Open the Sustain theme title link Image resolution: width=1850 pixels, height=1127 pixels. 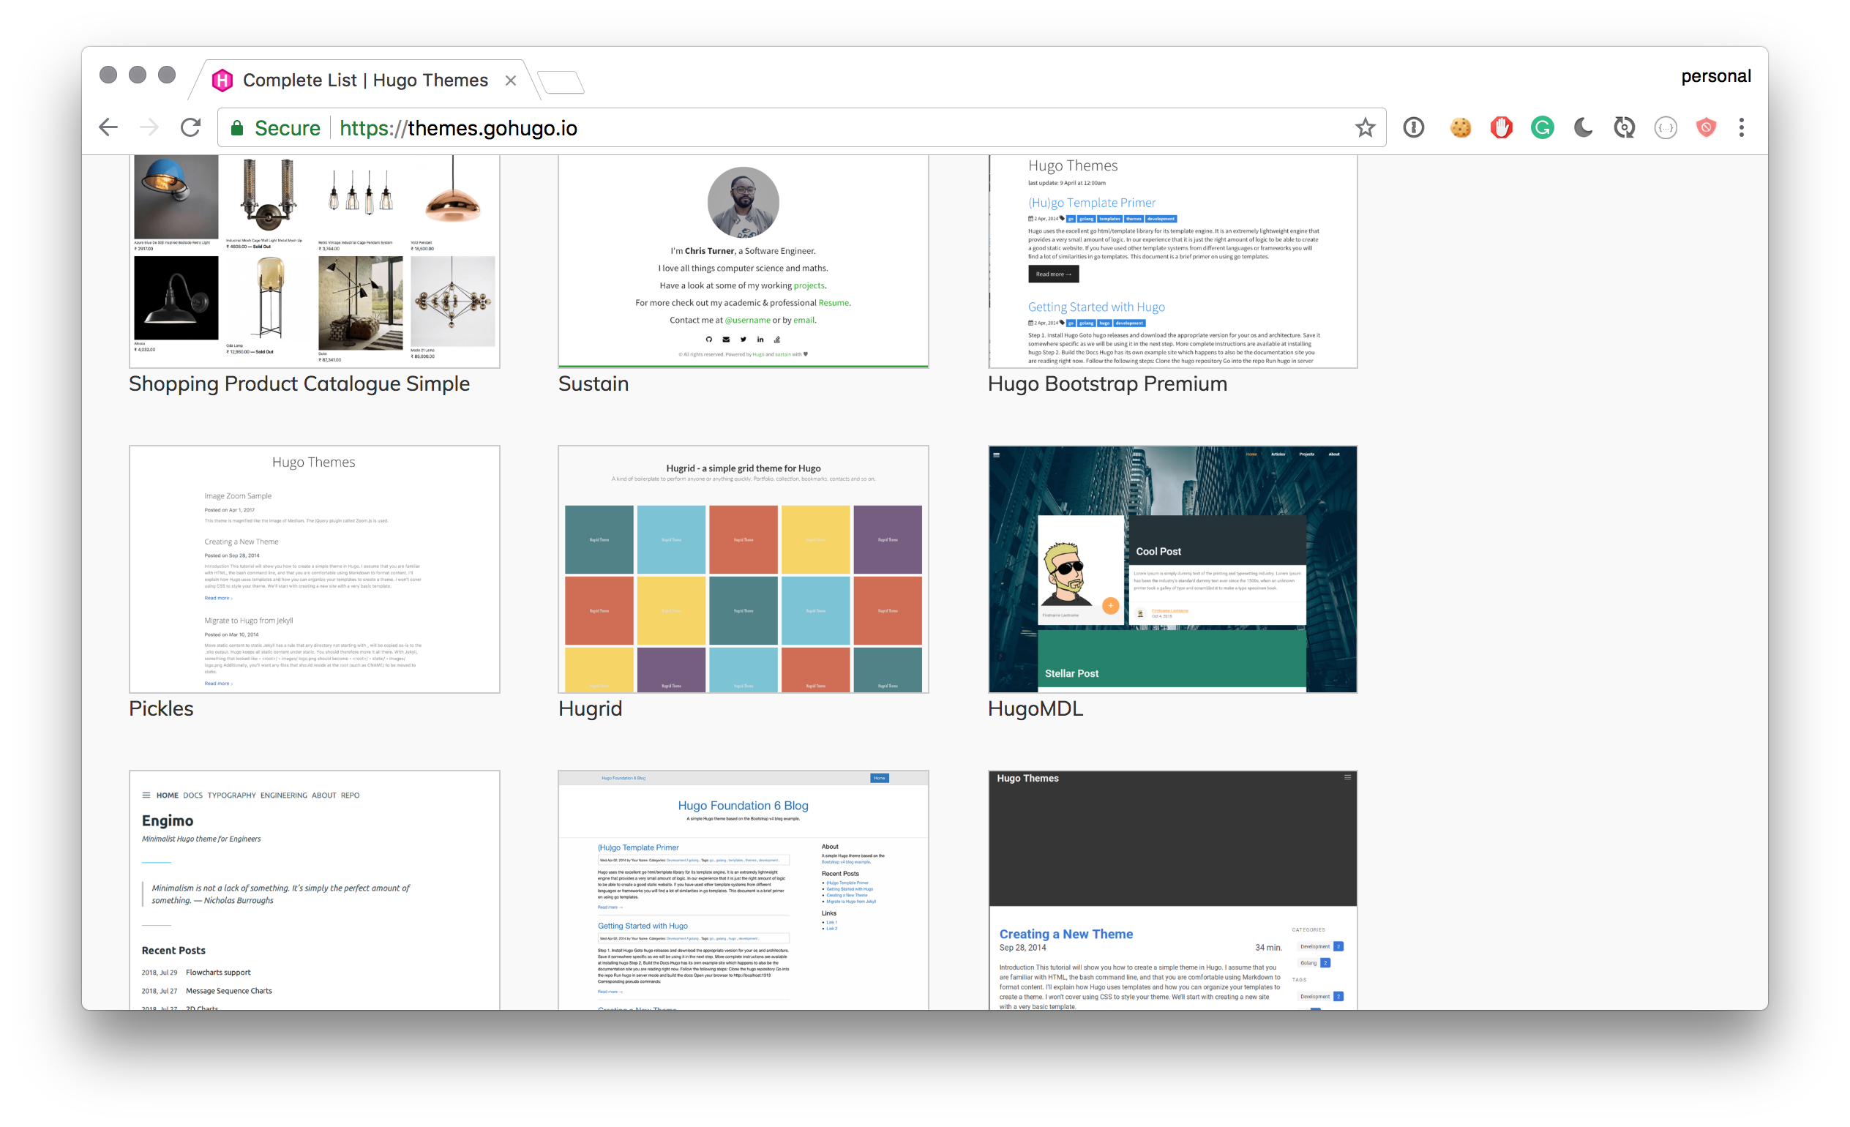(x=593, y=383)
